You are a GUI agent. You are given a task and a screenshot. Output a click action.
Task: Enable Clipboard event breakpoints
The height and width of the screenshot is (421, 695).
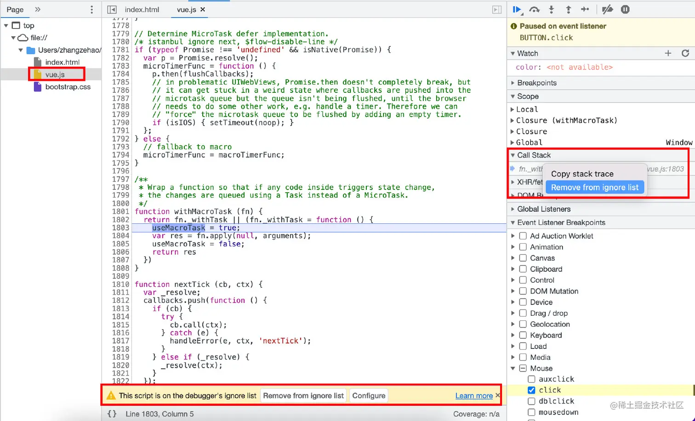(523, 269)
